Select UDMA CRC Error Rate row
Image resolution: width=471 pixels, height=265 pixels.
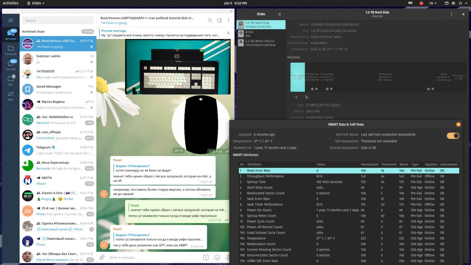349,261
